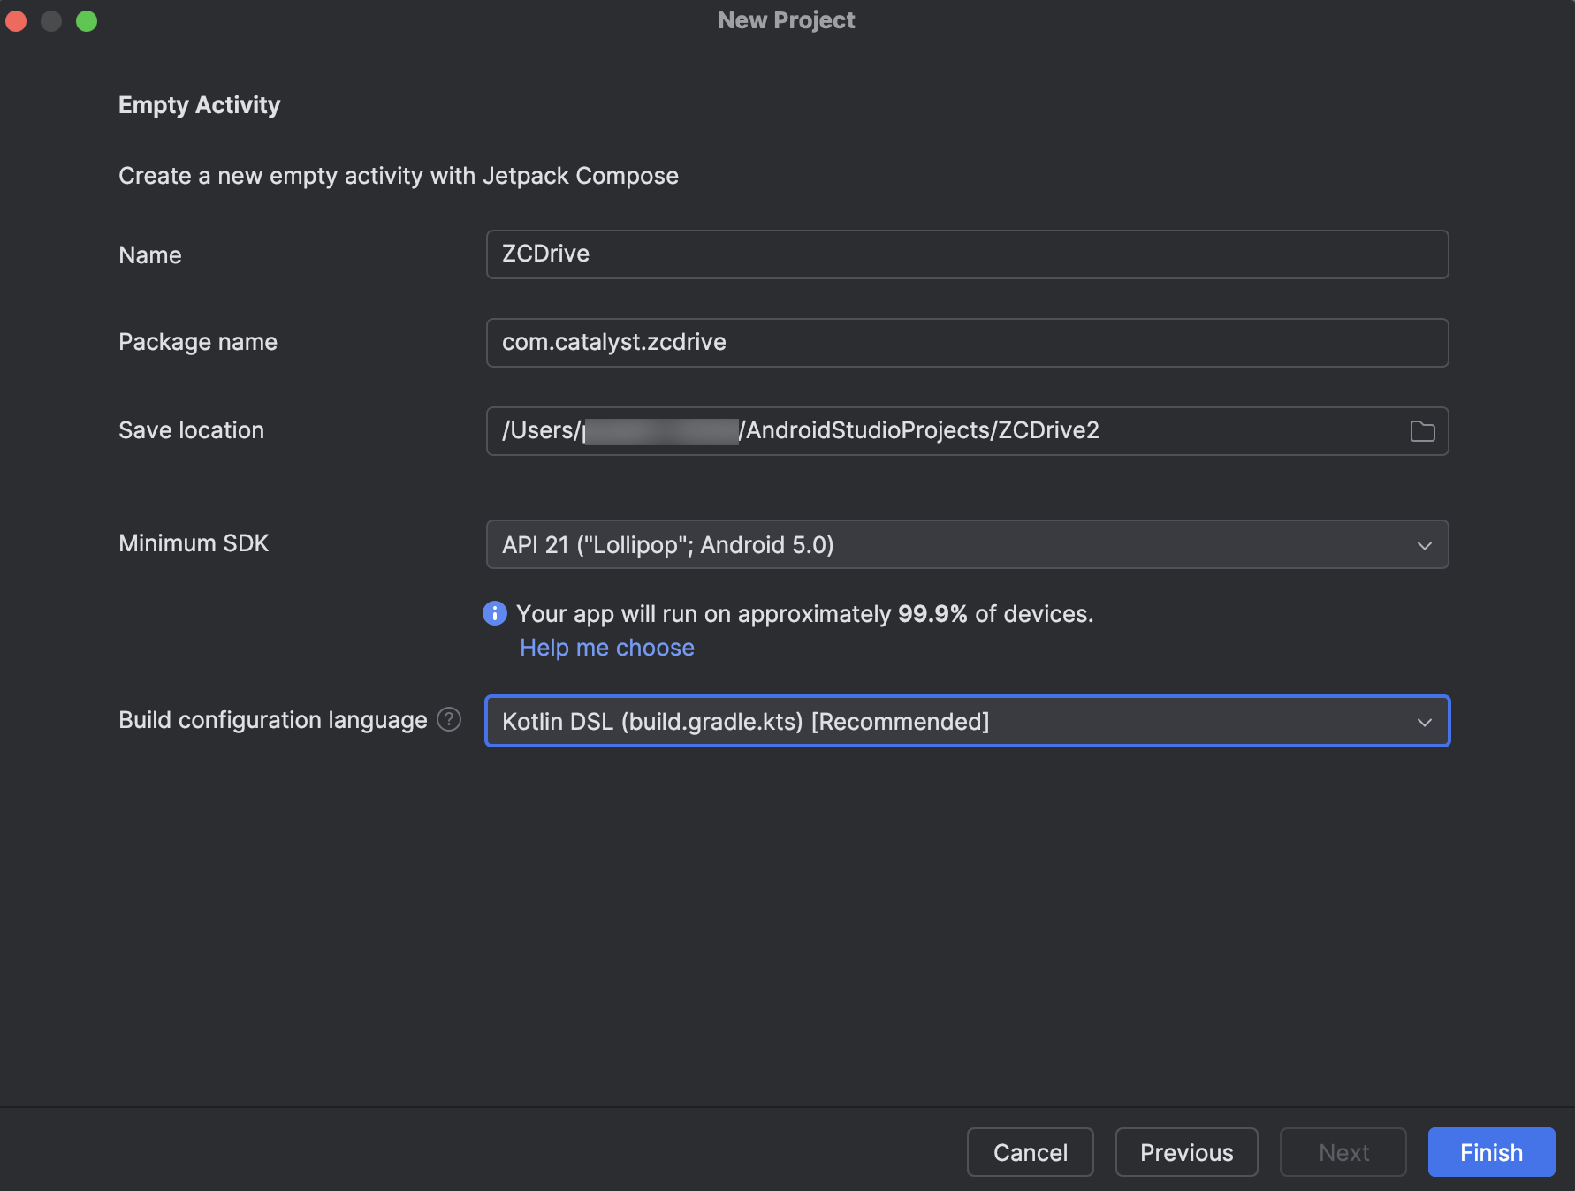
Task: Open the Kotlin DSL build language combo box
Action: pyautogui.click(x=967, y=721)
